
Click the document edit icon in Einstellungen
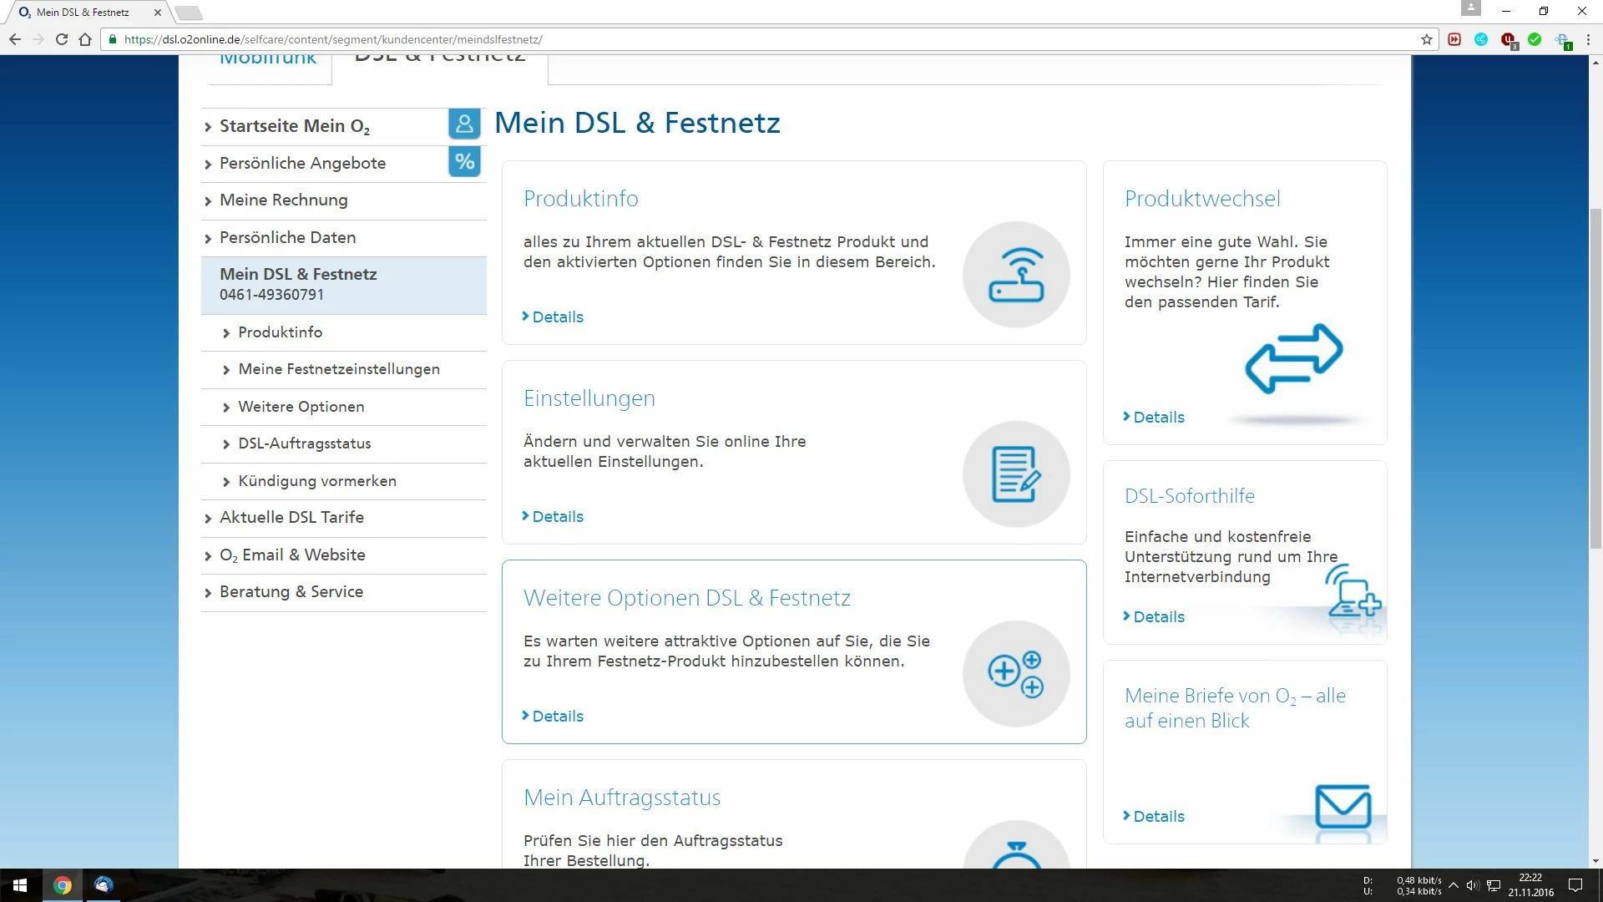1016,474
